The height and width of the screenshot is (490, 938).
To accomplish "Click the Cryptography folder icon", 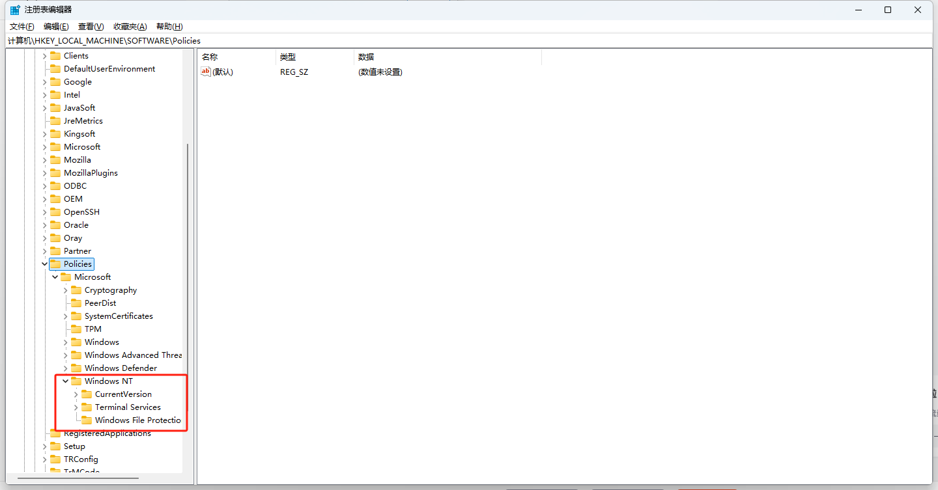I will [x=76, y=290].
